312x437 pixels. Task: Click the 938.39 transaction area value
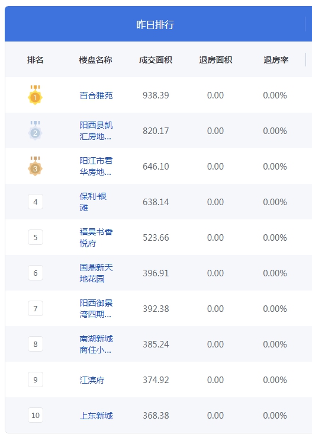pyautogui.click(x=156, y=95)
